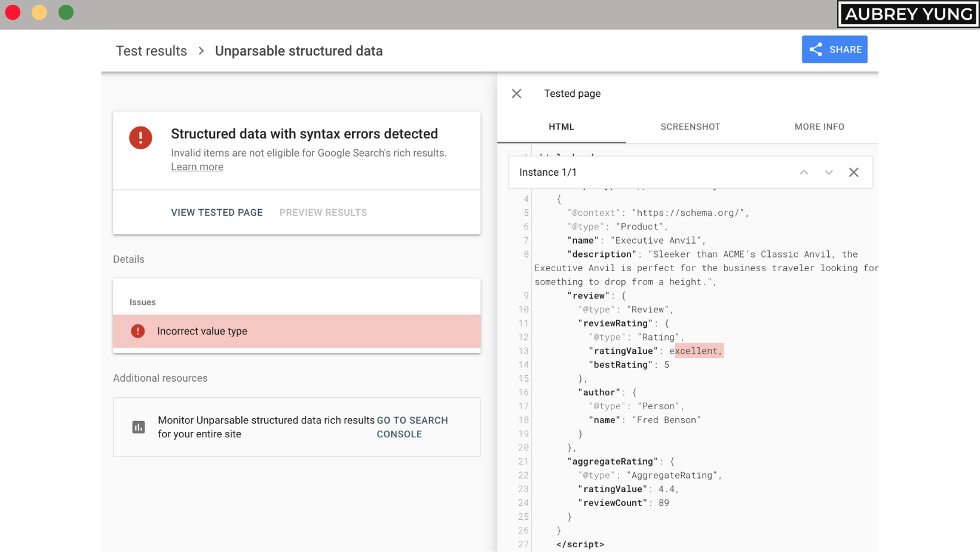The width and height of the screenshot is (980, 552).
Task: Go to next search instance
Action: 828,173
